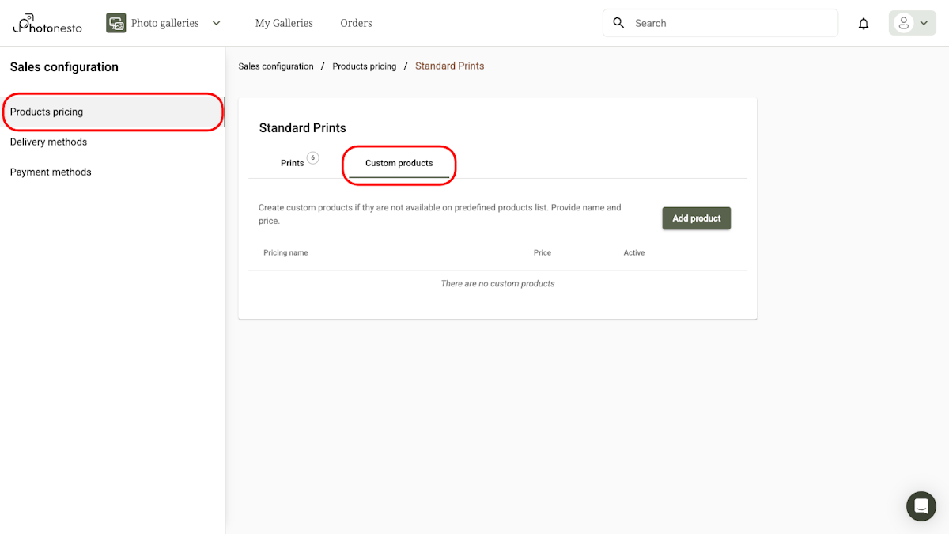Click the user avatar icon

pos(903,23)
